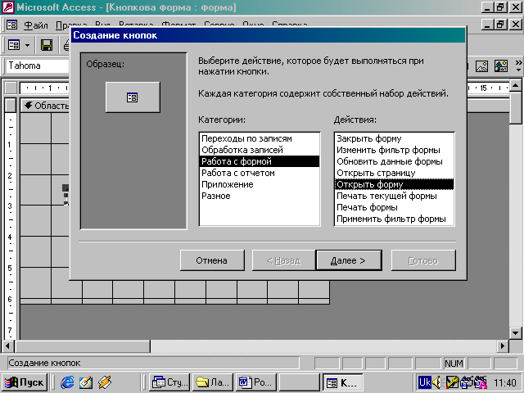This screenshot has height=393, width=524.
Task: Click the key-shaped tray icon
Action: click(x=453, y=382)
